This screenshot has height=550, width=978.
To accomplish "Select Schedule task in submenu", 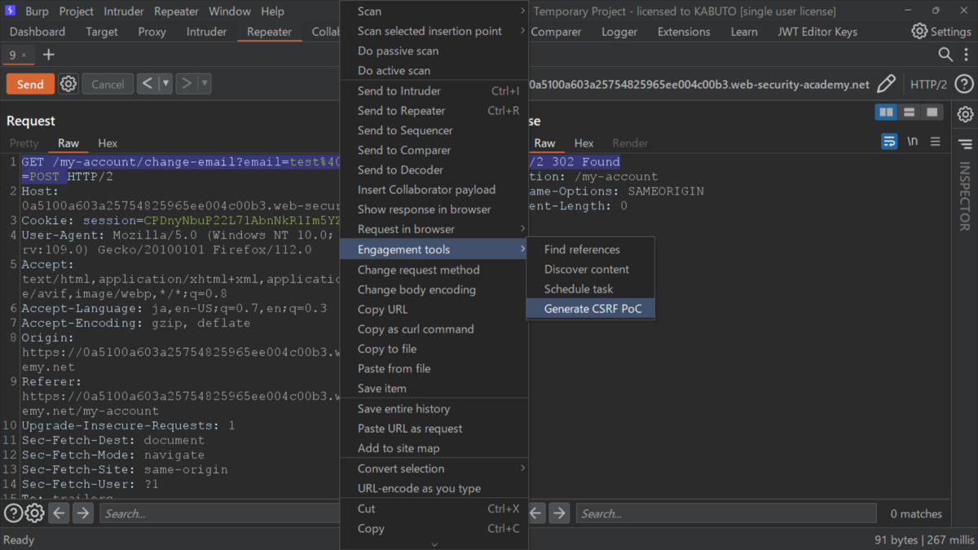I will pos(591,288).
